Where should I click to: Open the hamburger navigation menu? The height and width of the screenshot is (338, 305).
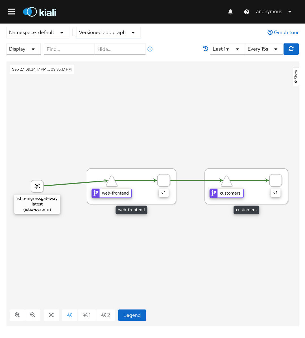click(x=11, y=12)
